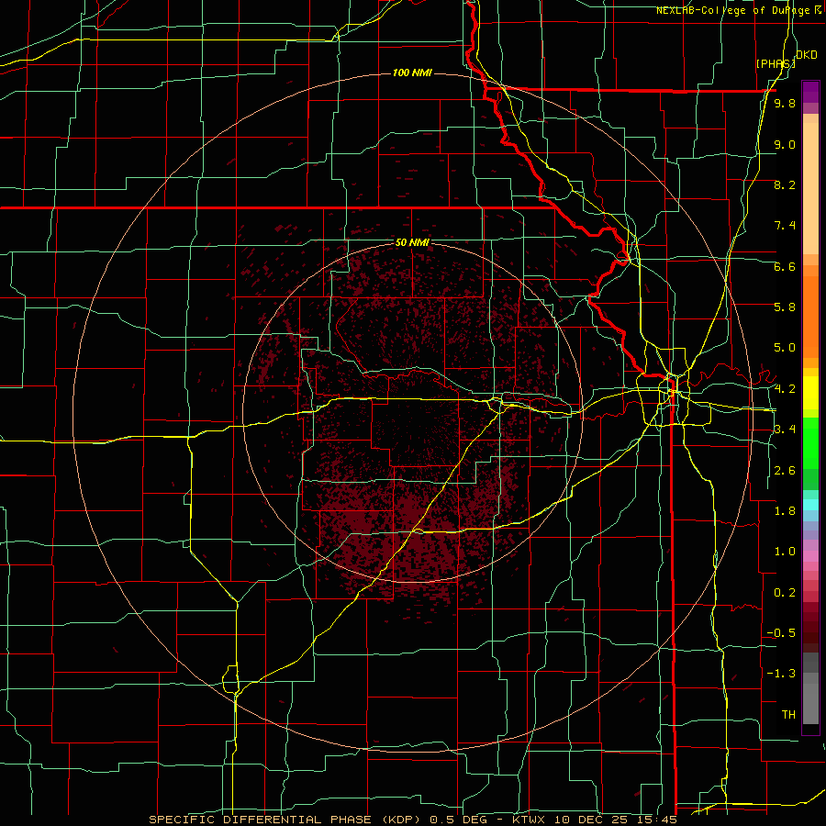The height and width of the screenshot is (826, 826).
Task: Click the 8.2 value on the color scale
Action: click(785, 184)
